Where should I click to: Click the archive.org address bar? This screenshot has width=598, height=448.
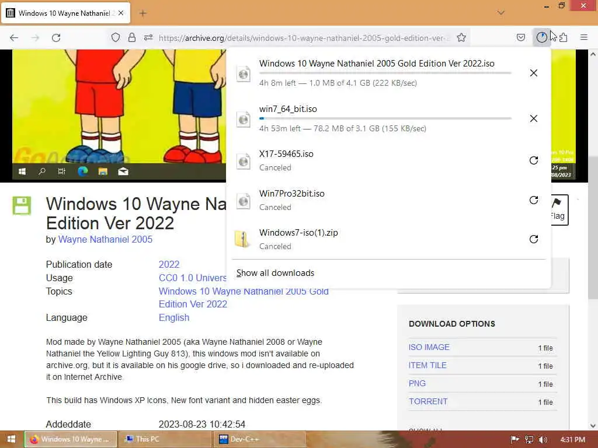(304, 38)
